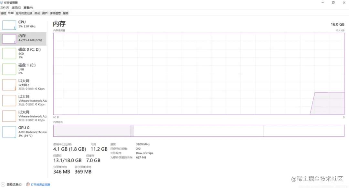Click the 内存组合 memory composition bar

[x=199, y=131]
